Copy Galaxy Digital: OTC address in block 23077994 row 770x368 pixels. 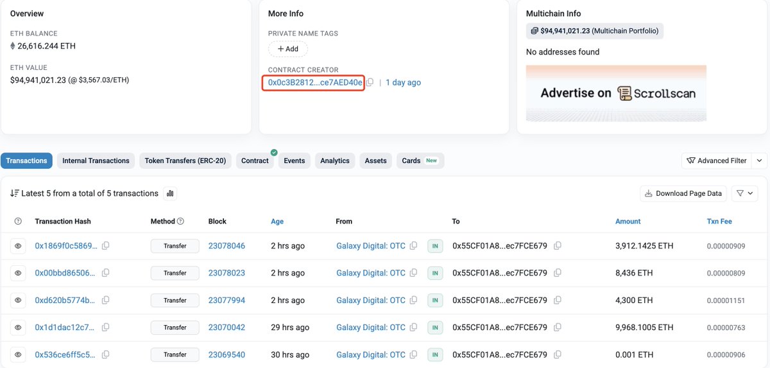pyautogui.click(x=414, y=300)
